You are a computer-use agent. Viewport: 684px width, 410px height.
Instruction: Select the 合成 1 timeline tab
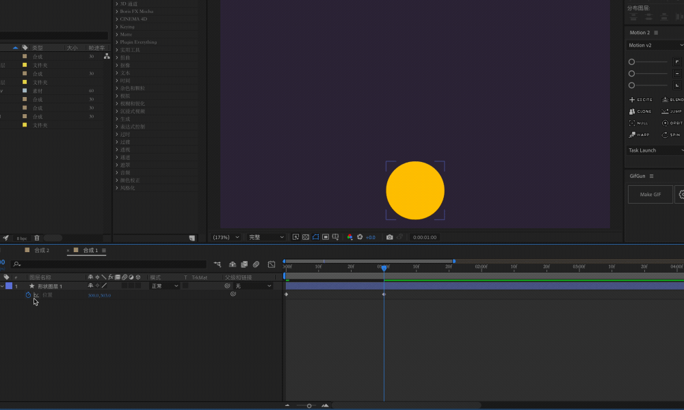click(90, 250)
